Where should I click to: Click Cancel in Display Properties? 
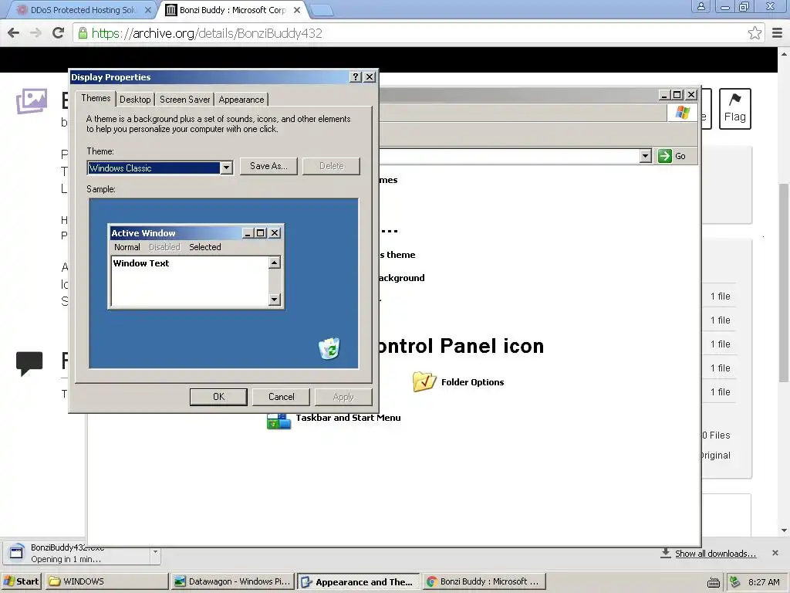click(x=281, y=397)
